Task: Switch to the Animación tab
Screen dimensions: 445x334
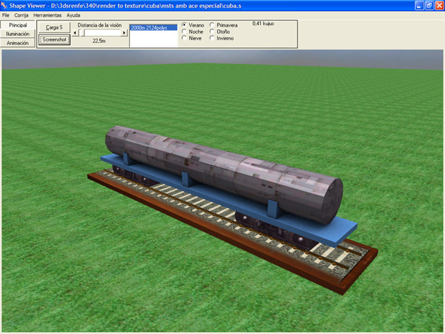Action: pos(17,43)
